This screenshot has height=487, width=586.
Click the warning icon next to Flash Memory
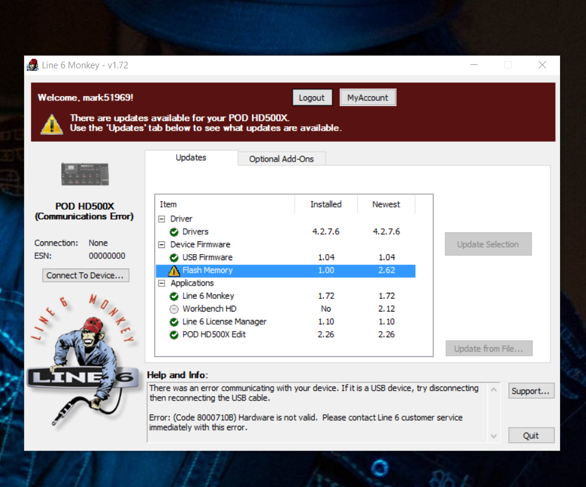tap(174, 270)
